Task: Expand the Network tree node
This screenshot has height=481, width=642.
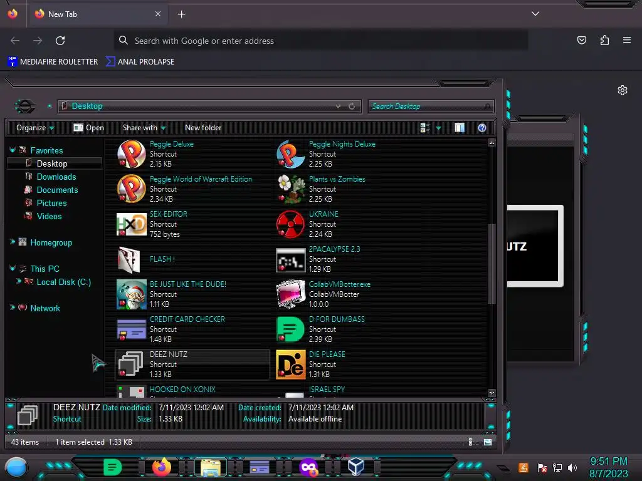Action: pyautogui.click(x=13, y=308)
